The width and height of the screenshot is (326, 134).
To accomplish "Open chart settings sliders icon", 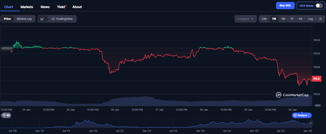I will point(320,19).
